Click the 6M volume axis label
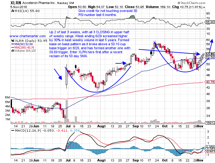215x163 pixels. pyautogui.click(x=7, y=97)
